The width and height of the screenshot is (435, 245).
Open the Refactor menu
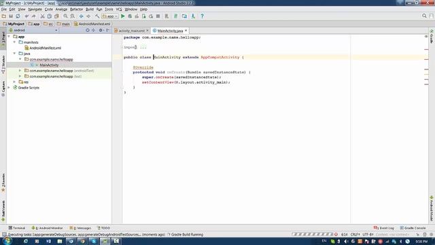click(76, 9)
